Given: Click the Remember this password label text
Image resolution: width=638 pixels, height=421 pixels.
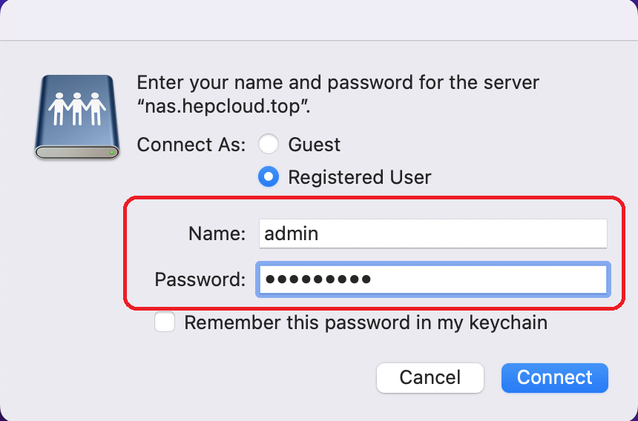Looking at the screenshot, I should (366, 322).
